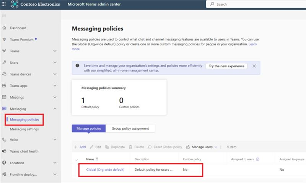Open Messaging settings in sidebar
The width and height of the screenshot is (306, 183).
click(24, 129)
